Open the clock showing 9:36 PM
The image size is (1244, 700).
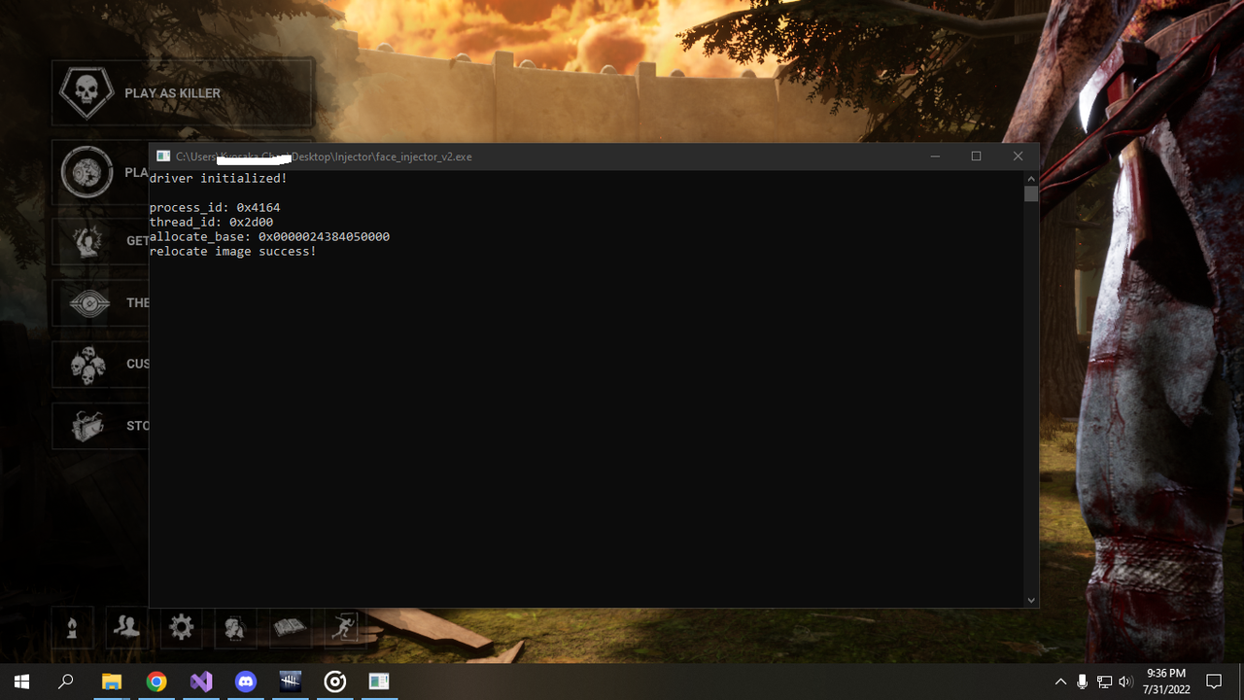[x=1166, y=682]
